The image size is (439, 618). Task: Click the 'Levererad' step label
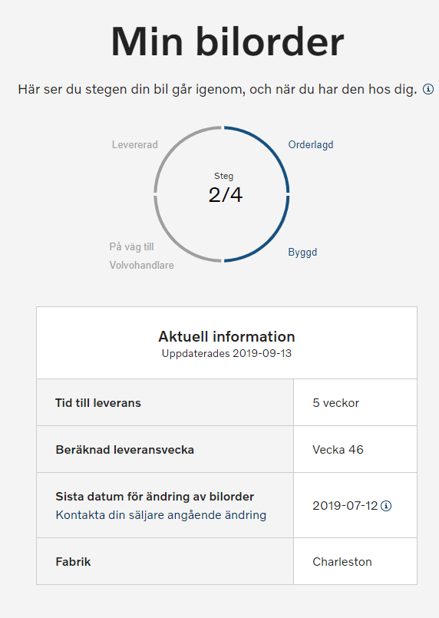click(x=135, y=144)
